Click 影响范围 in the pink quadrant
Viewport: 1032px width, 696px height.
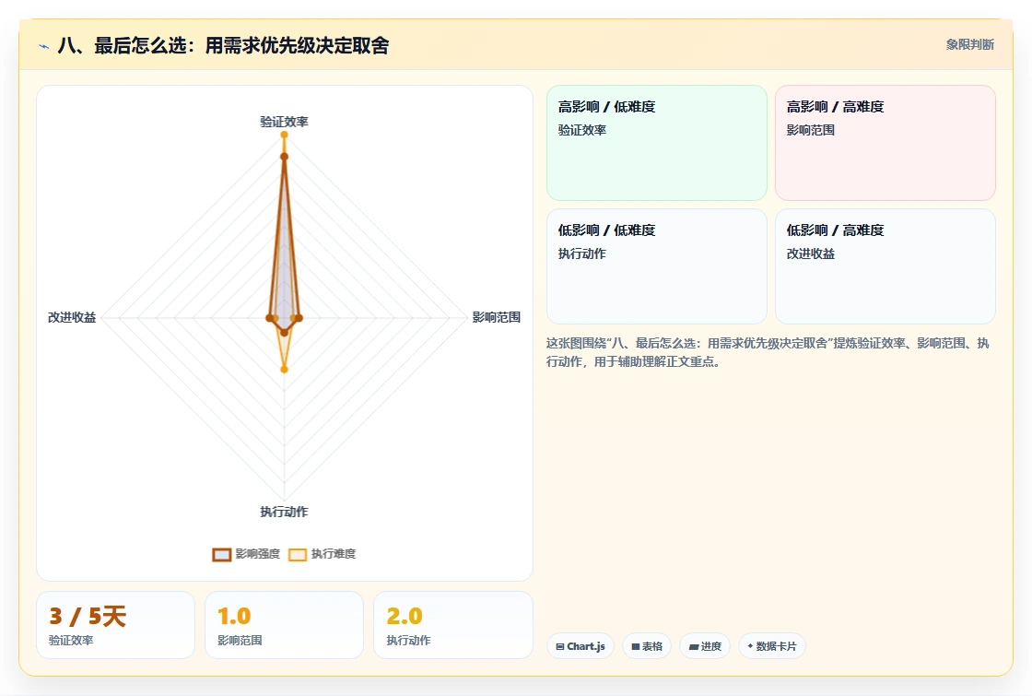point(810,130)
